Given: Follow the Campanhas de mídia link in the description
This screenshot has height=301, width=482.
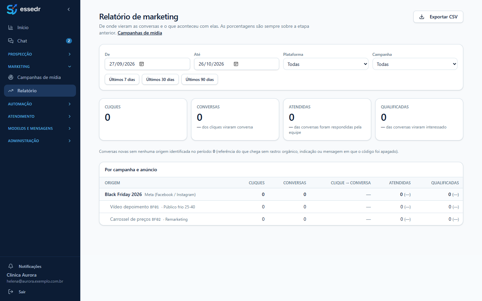Looking at the screenshot, I should click(x=140, y=33).
